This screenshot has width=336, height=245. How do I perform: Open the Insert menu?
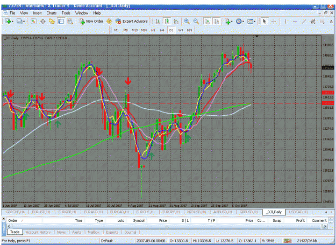(x=37, y=13)
